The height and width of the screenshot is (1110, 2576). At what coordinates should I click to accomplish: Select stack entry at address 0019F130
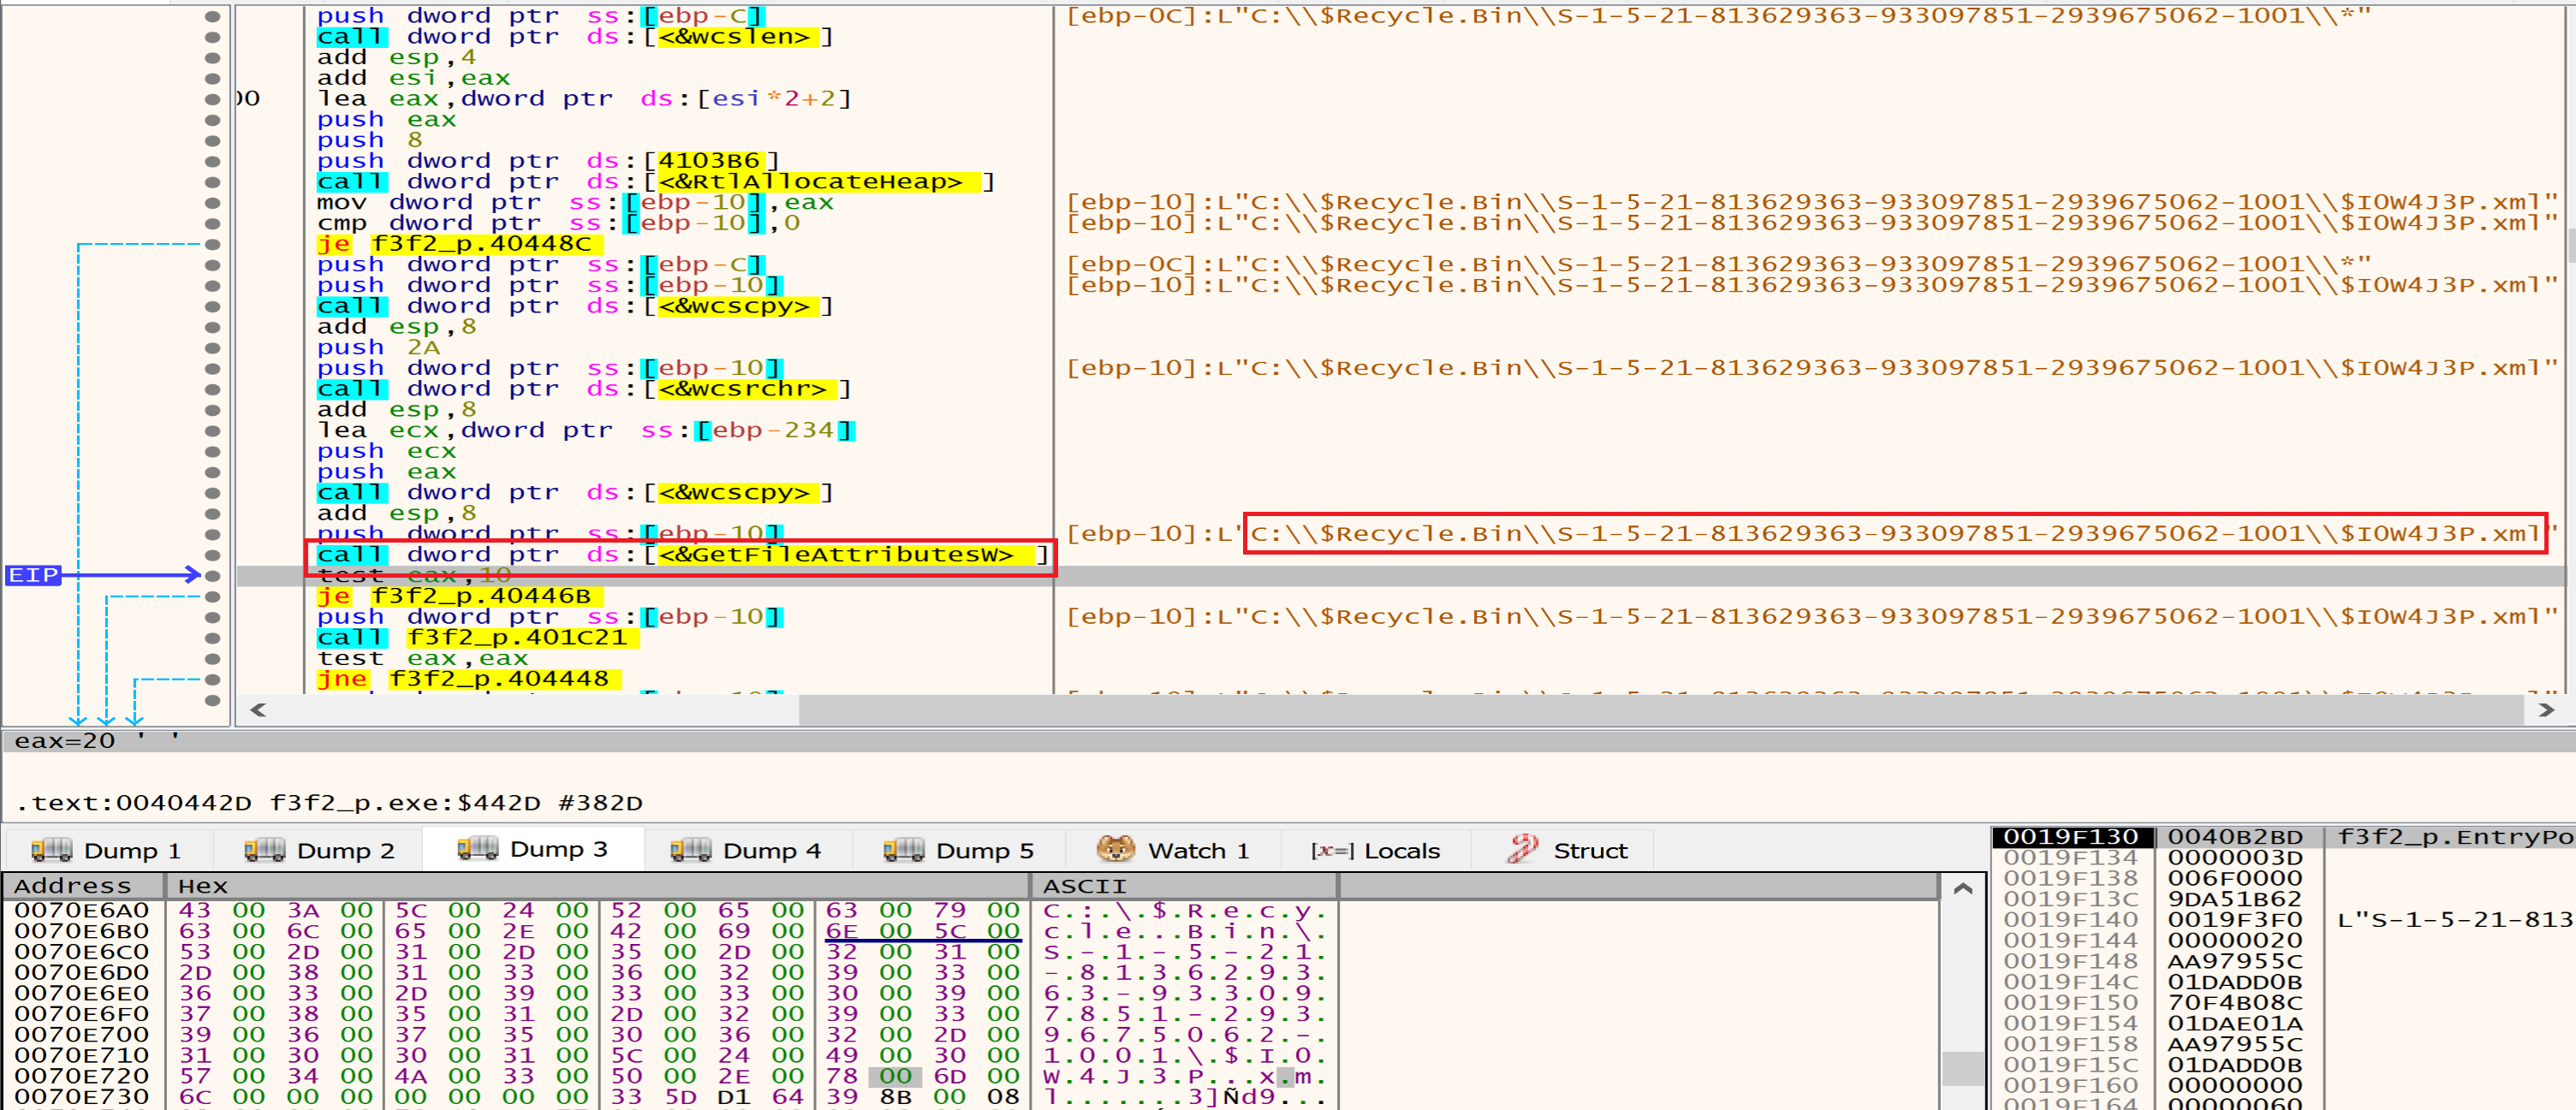coord(2070,837)
